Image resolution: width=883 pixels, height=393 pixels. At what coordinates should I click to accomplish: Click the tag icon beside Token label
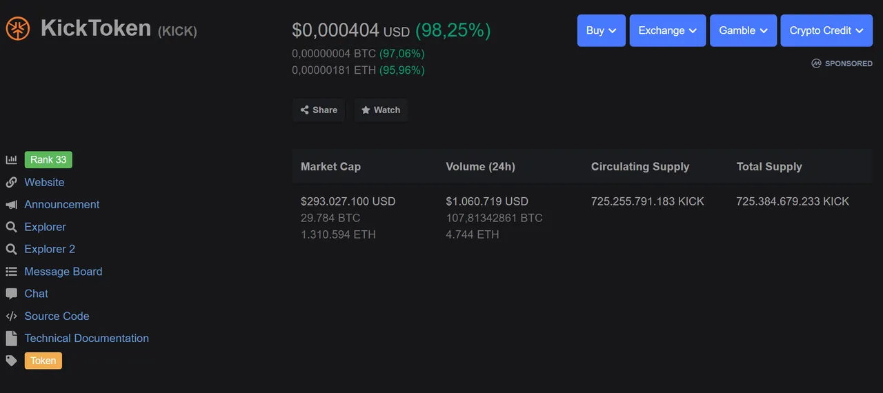pos(11,361)
